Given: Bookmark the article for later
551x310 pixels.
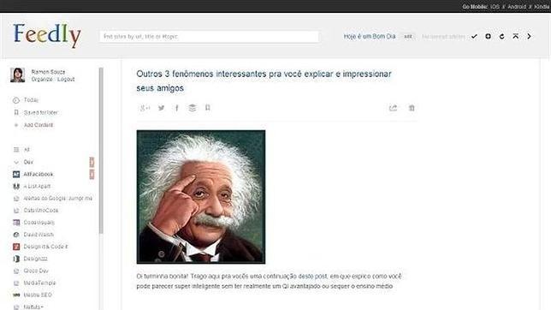Looking at the screenshot, I should click(x=208, y=108).
